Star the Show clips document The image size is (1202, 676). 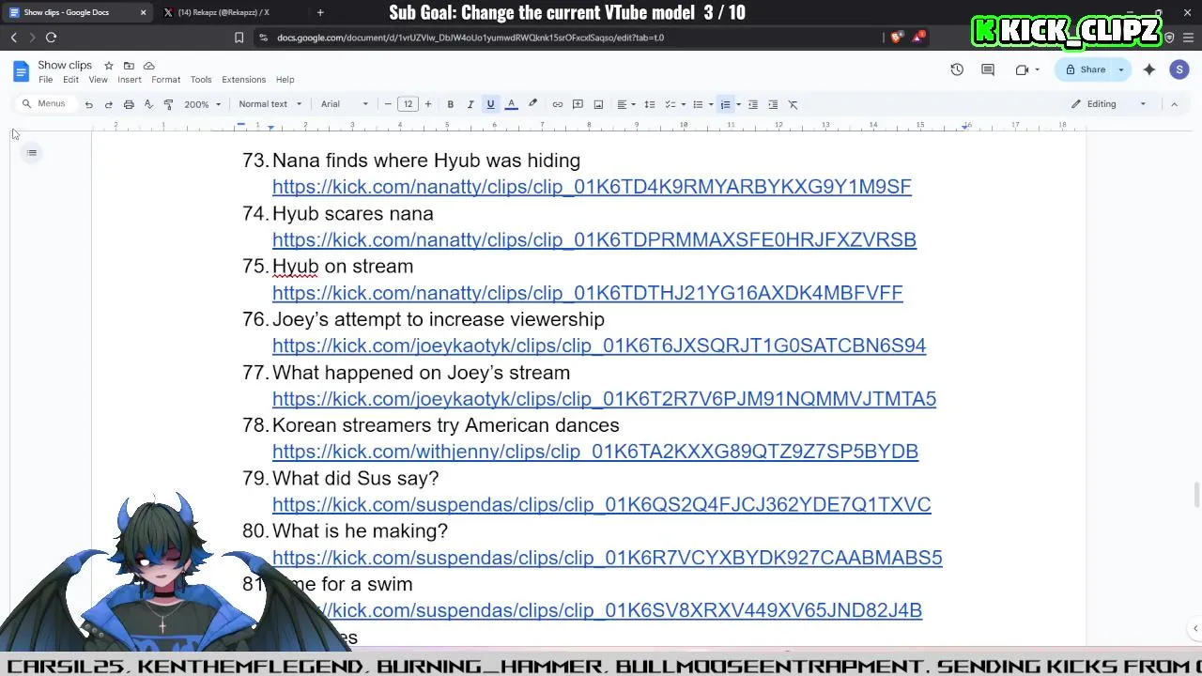tap(109, 66)
